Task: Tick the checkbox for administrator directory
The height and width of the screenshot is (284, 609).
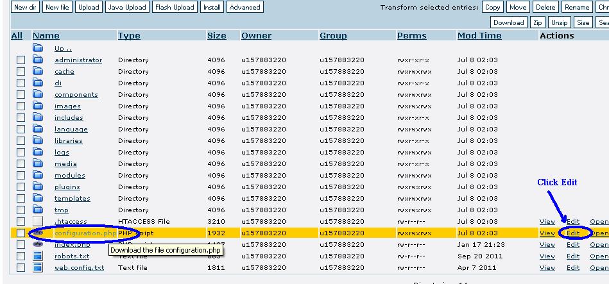Action: click(21, 60)
